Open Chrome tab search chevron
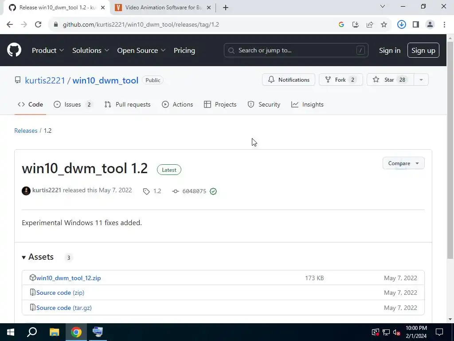The image size is (454, 341). pos(383,6)
